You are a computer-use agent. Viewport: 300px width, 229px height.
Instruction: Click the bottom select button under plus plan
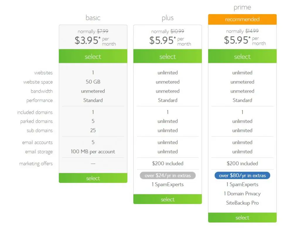click(168, 199)
